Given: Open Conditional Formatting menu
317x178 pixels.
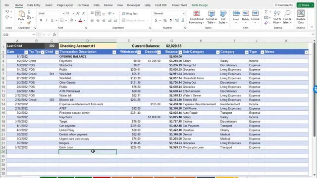Looking at the screenshot, I should pyautogui.click(x=196, y=17).
